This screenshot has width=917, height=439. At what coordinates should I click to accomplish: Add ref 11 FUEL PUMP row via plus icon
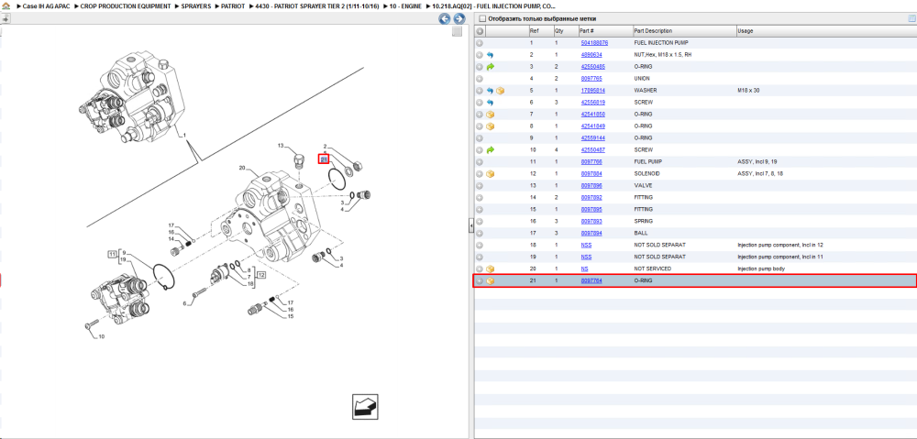pyautogui.click(x=480, y=162)
